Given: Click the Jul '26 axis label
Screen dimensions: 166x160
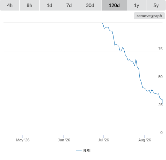Looking at the screenshot, I should (x=103, y=140).
